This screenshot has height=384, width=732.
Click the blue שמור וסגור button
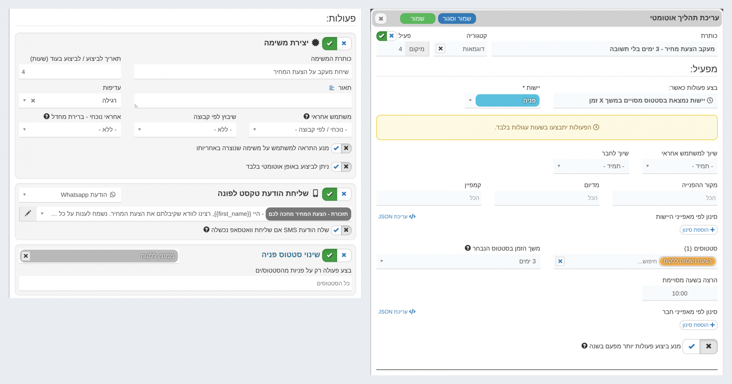(457, 19)
